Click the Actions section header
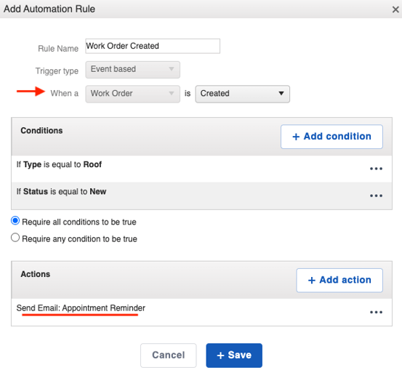Screen dimensions: 402x386 pyautogui.click(x=36, y=274)
